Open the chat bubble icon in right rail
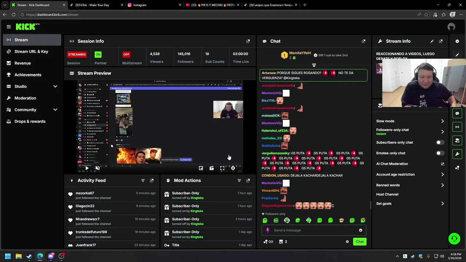The image size is (466, 262). pos(457,114)
